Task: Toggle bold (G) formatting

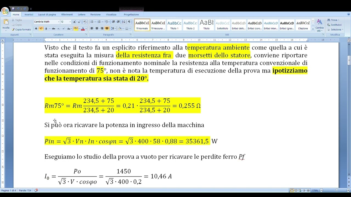Action: point(36,28)
